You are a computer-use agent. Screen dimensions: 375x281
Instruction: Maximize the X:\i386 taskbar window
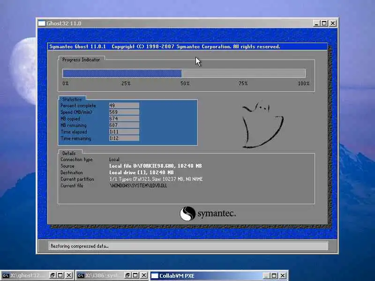click(135, 275)
